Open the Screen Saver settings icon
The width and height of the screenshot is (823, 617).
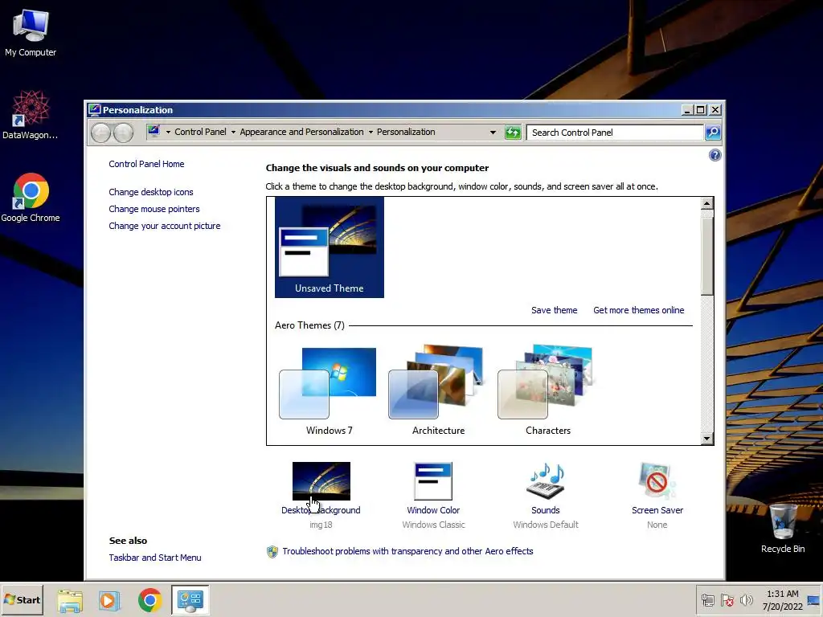pyautogui.click(x=657, y=481)
